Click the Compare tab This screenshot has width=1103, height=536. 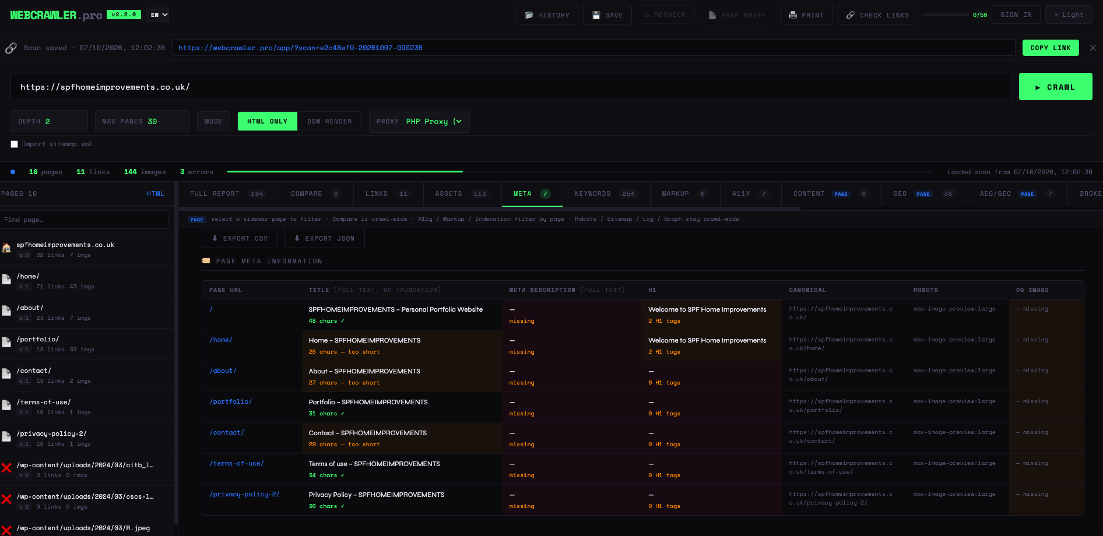tap(315, 194)
